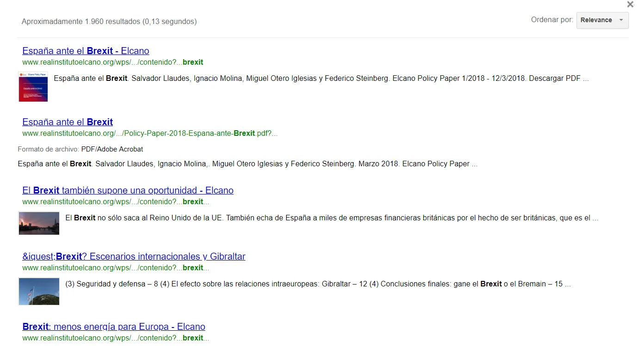
Task: Click the Gibraltar flags thumbnail
Action: pyautogui.click(x=39, y=291)
